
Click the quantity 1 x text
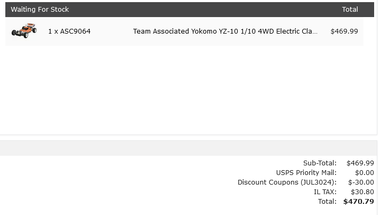click(53, 31)
